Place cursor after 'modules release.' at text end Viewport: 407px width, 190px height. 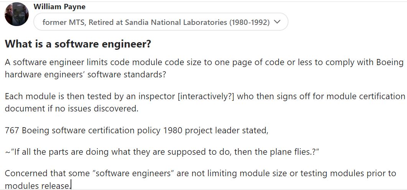point(71,185)
